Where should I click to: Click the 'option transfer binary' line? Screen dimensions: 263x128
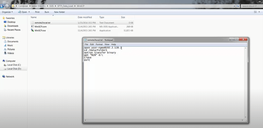point(100,53)
